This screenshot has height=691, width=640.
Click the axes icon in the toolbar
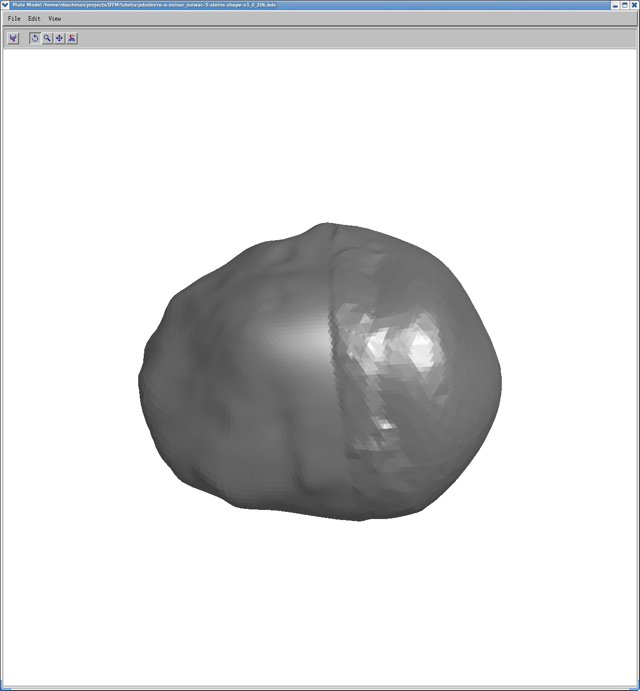point(14,38)
